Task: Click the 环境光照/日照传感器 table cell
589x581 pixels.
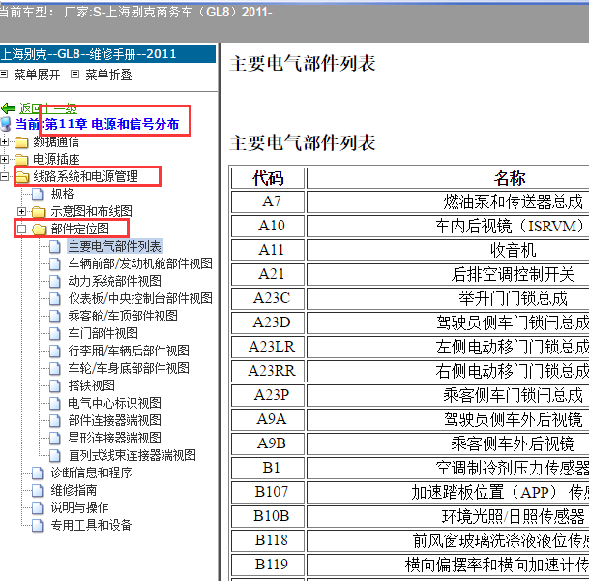Action: coord(448,516)
